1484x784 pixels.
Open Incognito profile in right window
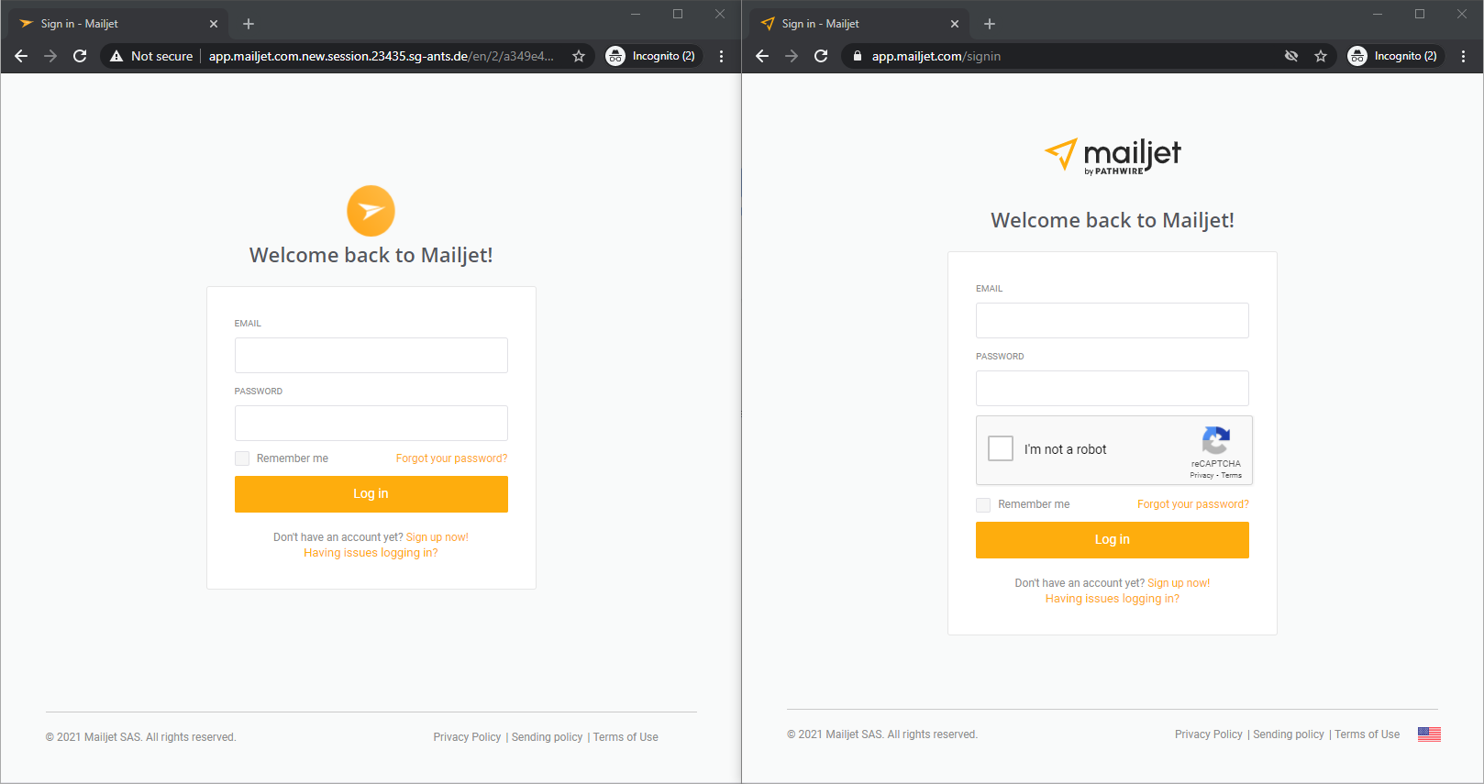(1395, 56)
